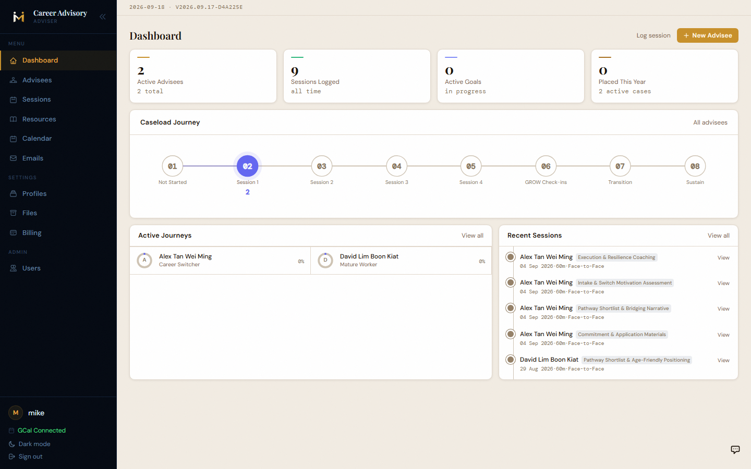Viewport: 751px width, 469px height.
Task: Click the Billing card icon
Action: pyautogui.click(x=14, y=233)
